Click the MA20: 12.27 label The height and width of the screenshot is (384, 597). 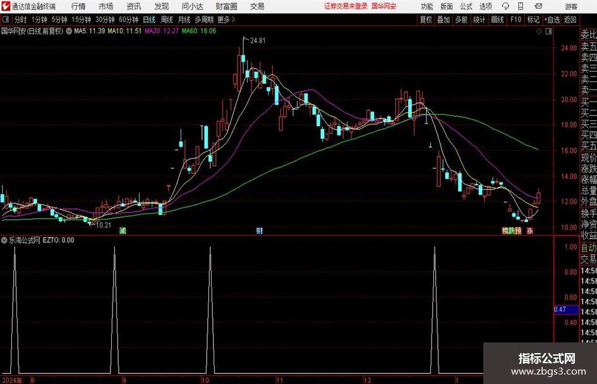coord(162,31)
